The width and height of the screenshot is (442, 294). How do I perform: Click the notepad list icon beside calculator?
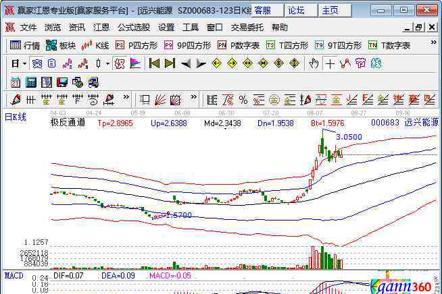point(46,82)
